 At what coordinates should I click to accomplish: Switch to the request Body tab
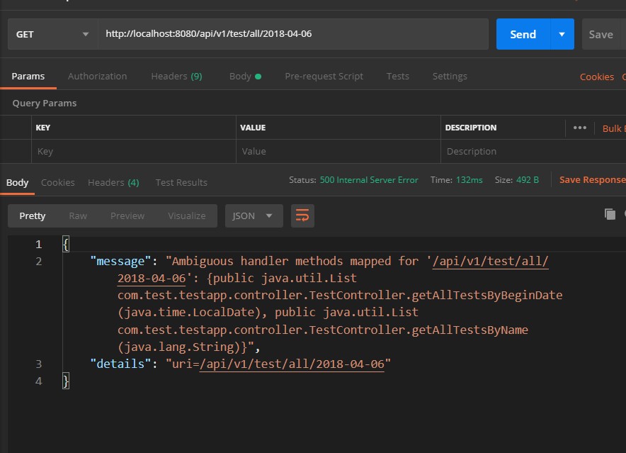pos(241,76)
